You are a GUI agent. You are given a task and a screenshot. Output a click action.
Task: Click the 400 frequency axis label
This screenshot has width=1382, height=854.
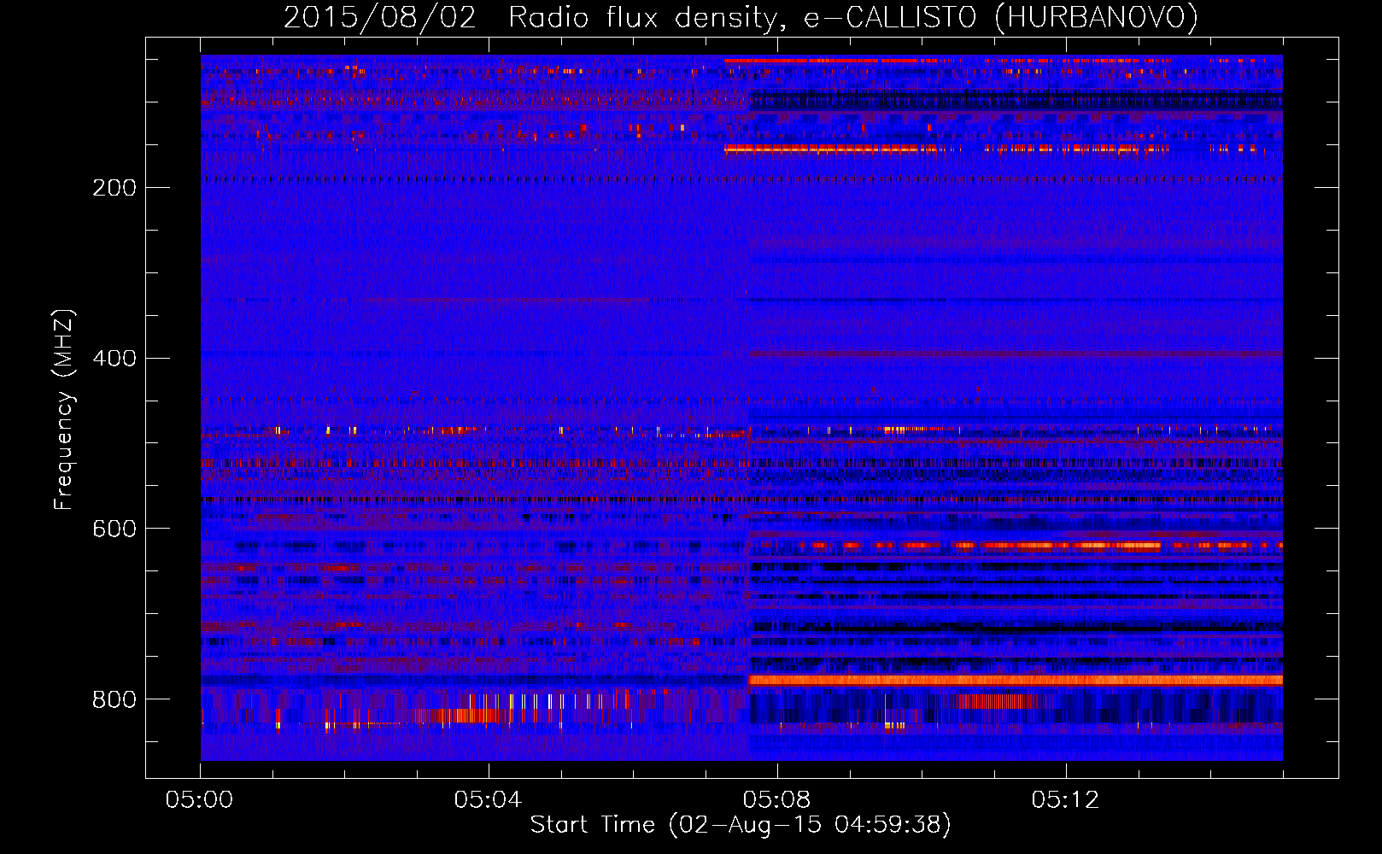[x=114, y=359]
